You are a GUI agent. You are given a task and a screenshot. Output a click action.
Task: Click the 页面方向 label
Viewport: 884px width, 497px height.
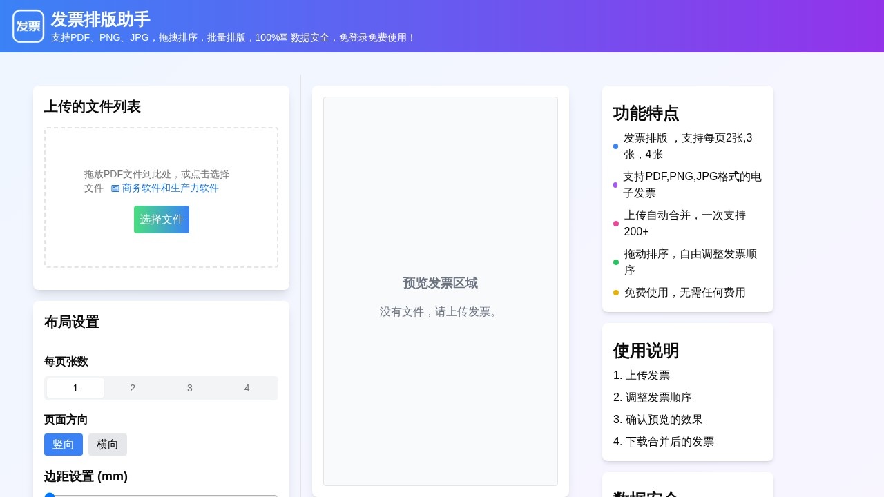point(66,420)
